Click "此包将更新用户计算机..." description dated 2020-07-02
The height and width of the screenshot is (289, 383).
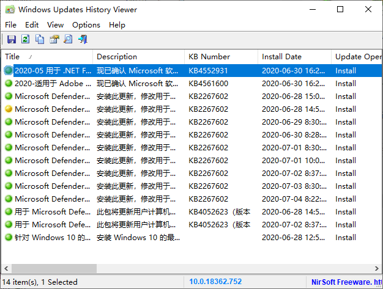click(136, 225)
